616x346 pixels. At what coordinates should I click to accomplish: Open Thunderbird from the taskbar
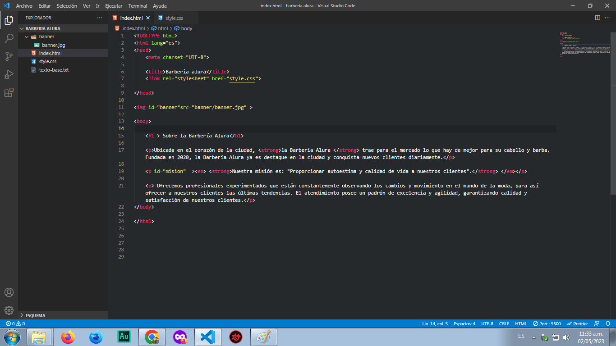pyautogui.click(x=96, y=337)
